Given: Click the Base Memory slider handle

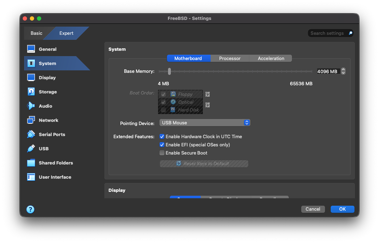Looking at the screenshot, I should coord(169,71).
